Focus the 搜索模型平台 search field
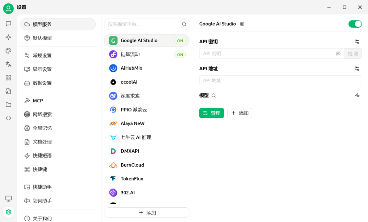Image resolution: width=368 pixels, height=222 pixels. [x=147, y=24]
